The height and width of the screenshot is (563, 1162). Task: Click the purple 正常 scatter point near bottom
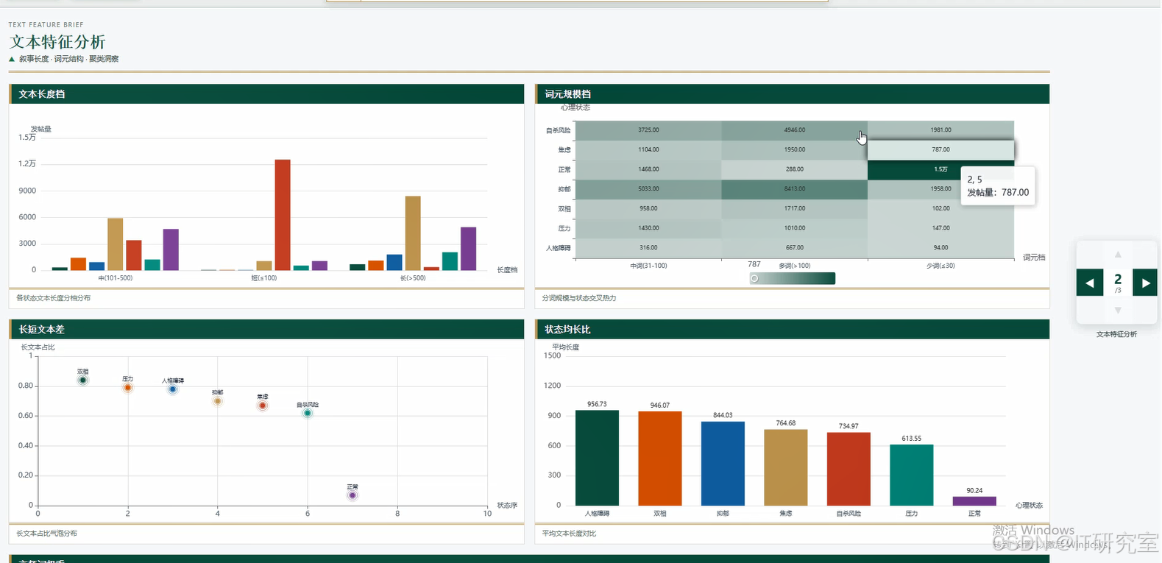353,495
